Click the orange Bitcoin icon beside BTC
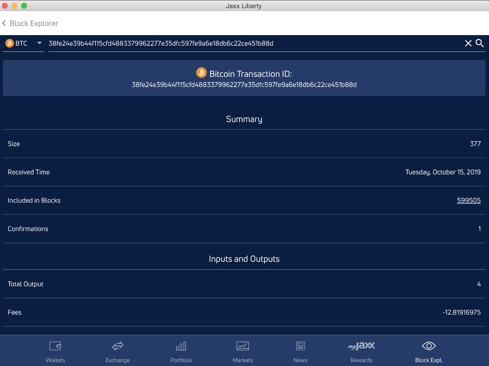489x366 pixels. pos(10,44)
